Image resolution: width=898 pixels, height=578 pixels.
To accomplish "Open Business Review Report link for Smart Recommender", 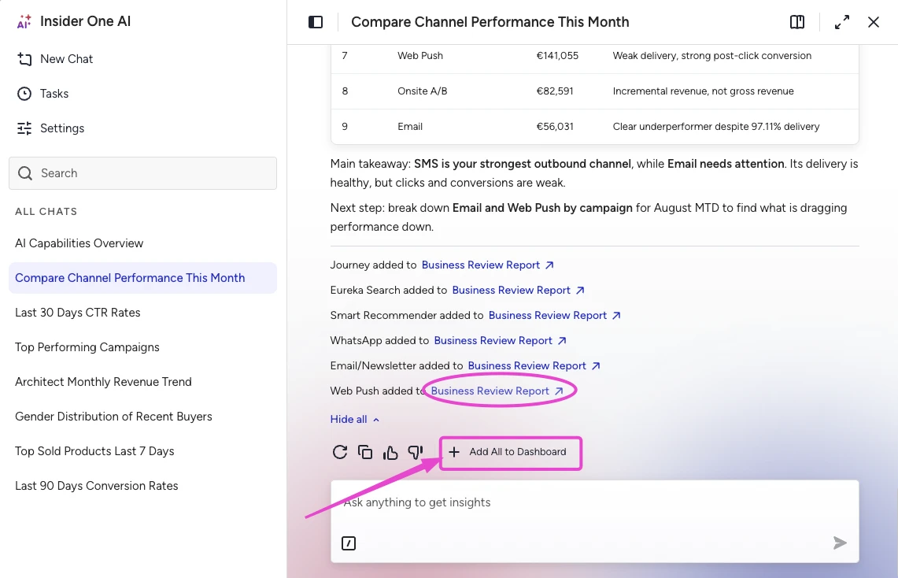I will (x=554, y=315).
